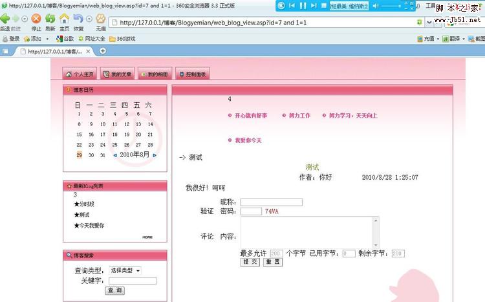485x302 pixels.
Task: Click the address bar URL field
Action: (266, 23)
